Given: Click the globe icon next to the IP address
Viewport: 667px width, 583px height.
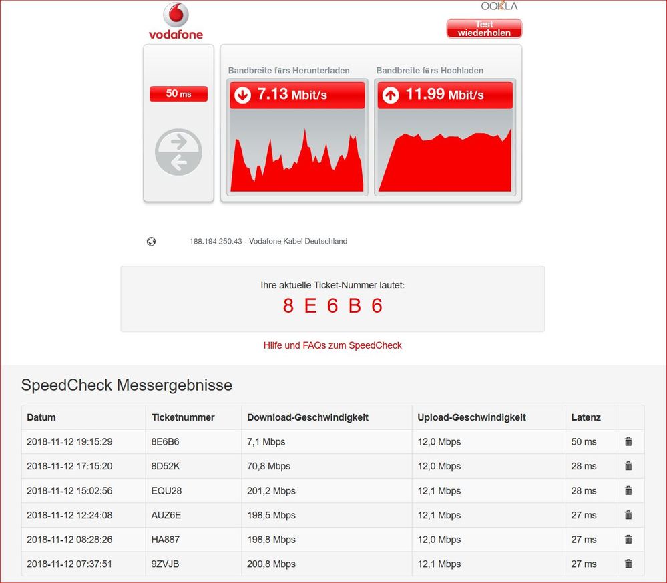Looking at the screenshot, I should coord(152,241).
